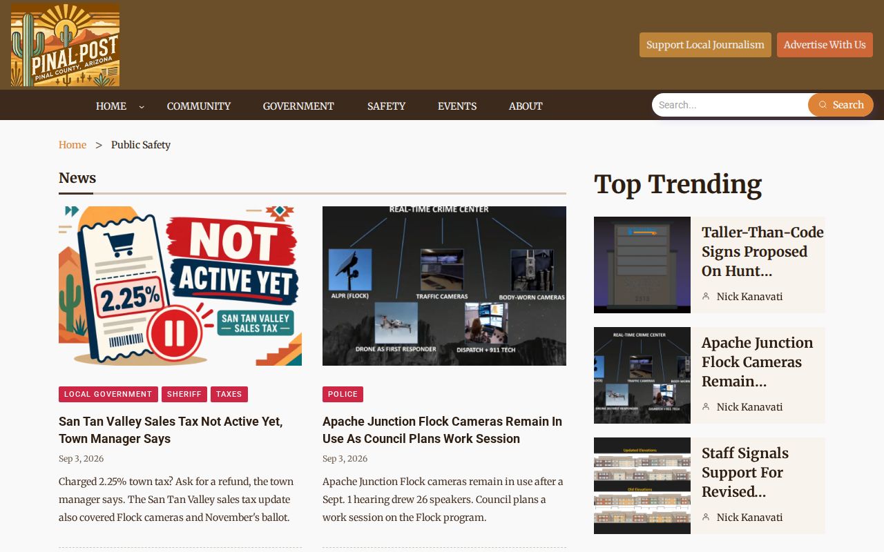Select the Police tag
The height and width of the screenshot is (552, 884).
pos(343,394)
